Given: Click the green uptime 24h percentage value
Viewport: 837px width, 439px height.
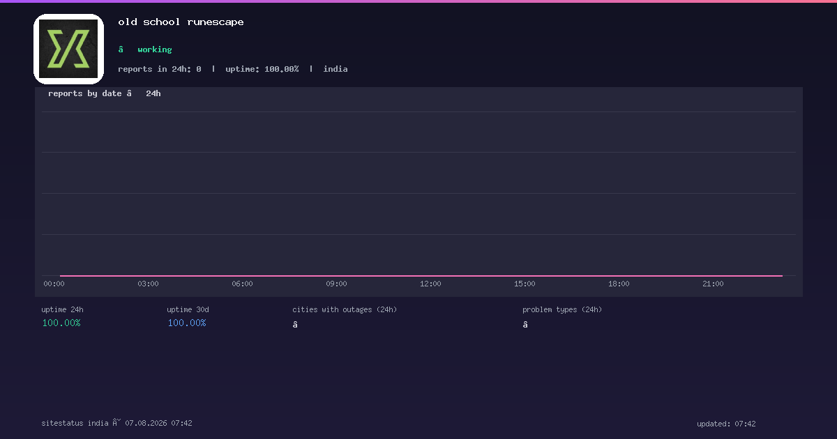Looking at the screenshot, I should pos(61,323).
